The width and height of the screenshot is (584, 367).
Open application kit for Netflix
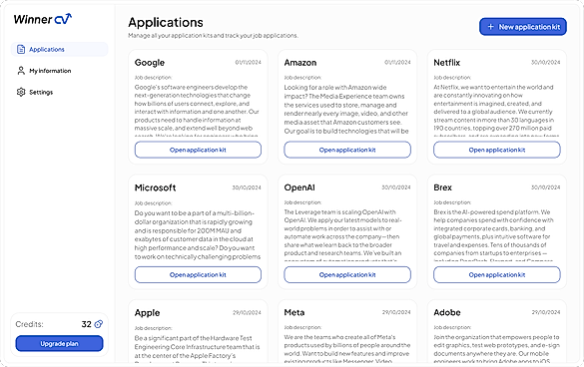click(497, 150)
